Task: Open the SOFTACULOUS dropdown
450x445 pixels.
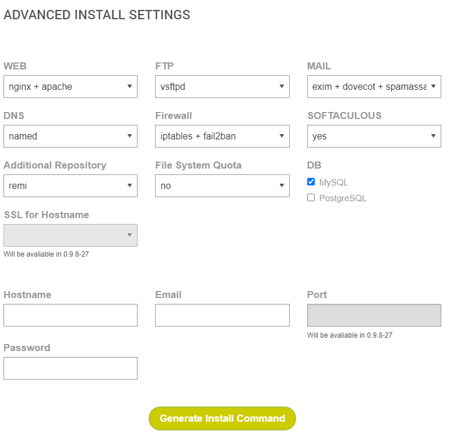Action: tap(374, 136)
